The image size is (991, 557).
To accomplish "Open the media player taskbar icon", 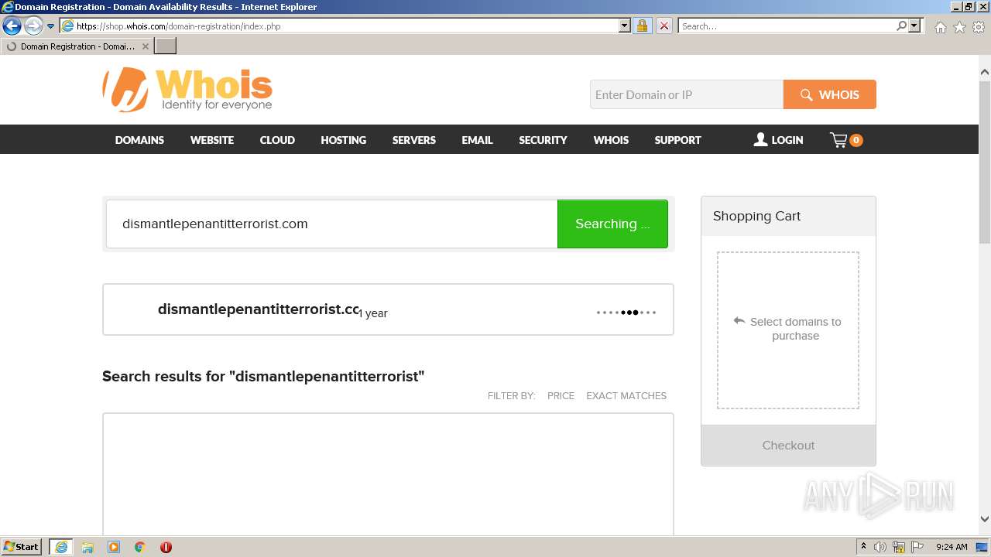I will (114, 547).
